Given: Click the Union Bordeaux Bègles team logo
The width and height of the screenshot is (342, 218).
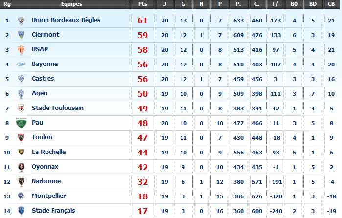Looking at the screenshot, I should coord(21,21).
